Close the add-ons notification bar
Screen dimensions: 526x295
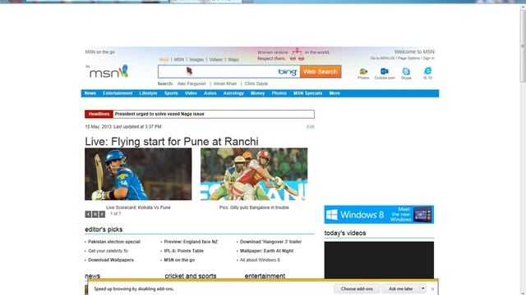(x=433, y=289)
